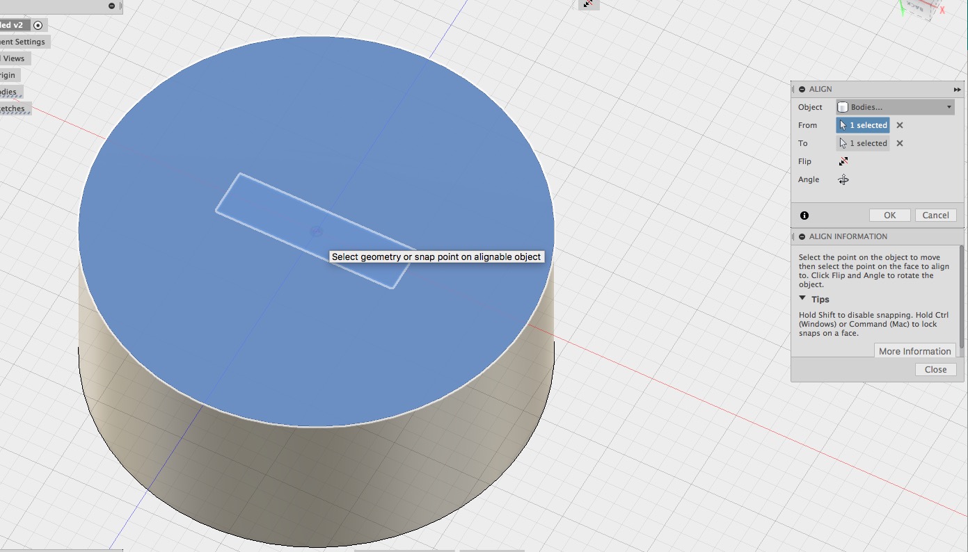The height and width of the screenshot is (552, 968).
Task: Clear the To selection using its X icon
Action: [x=898, y=143]
